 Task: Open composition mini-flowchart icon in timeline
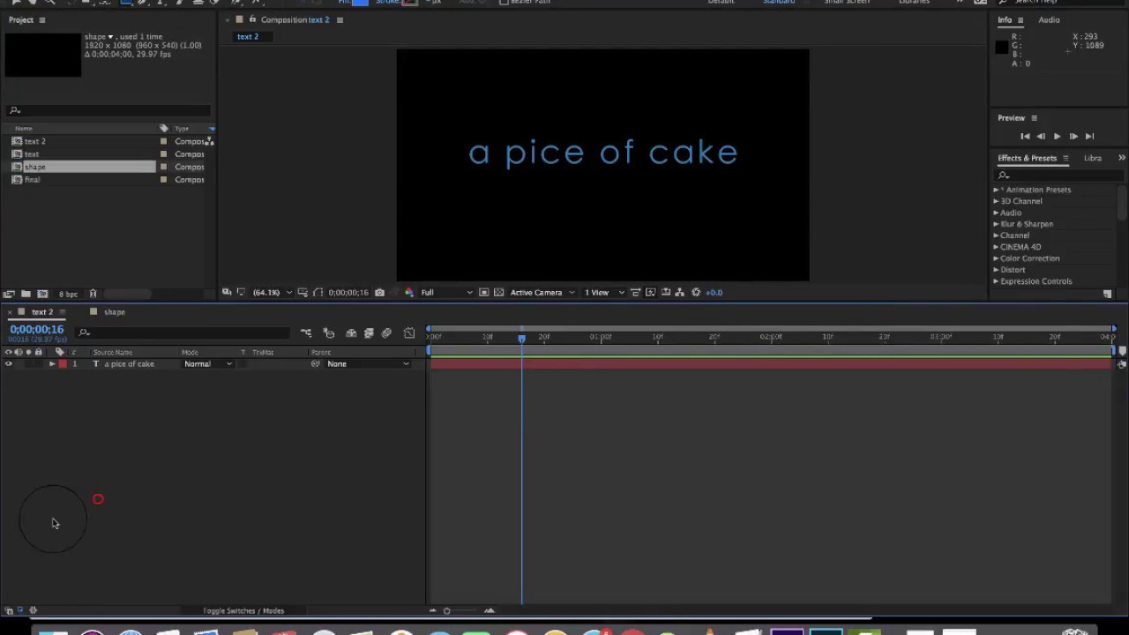[x=306, y=332]
